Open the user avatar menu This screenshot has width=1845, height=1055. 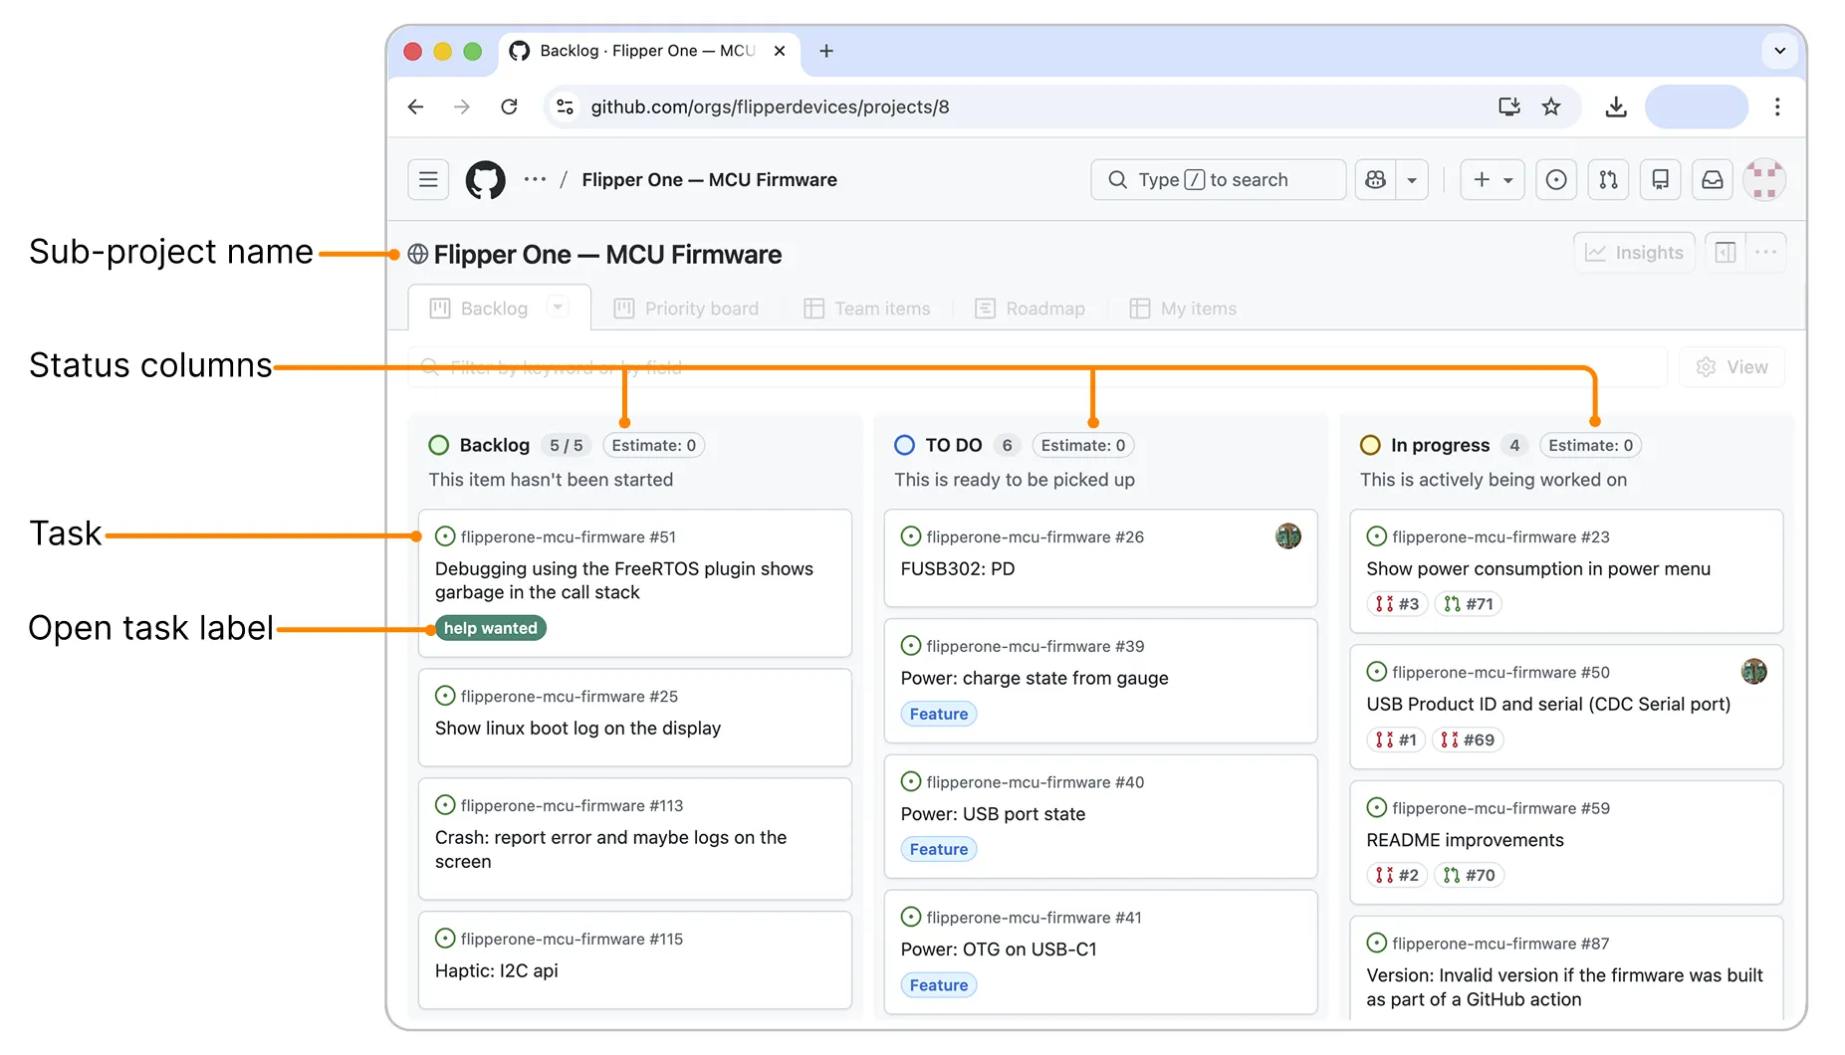tap(1763, 180)
